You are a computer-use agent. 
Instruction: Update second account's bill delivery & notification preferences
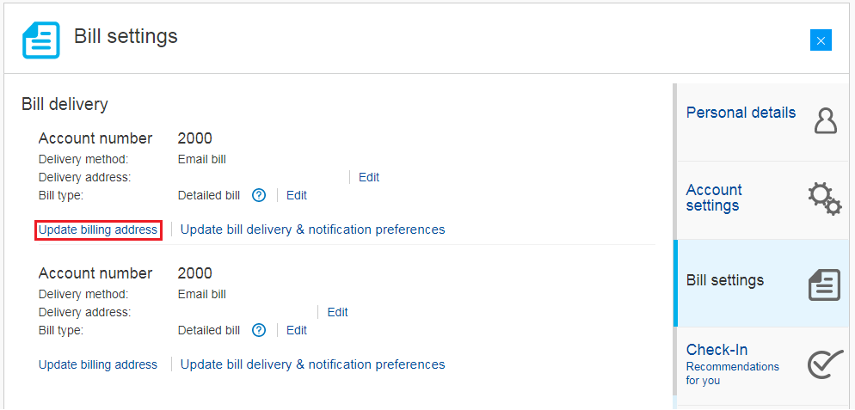[312, 364]
